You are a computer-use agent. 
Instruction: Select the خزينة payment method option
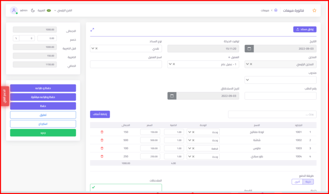pos(308,182)
